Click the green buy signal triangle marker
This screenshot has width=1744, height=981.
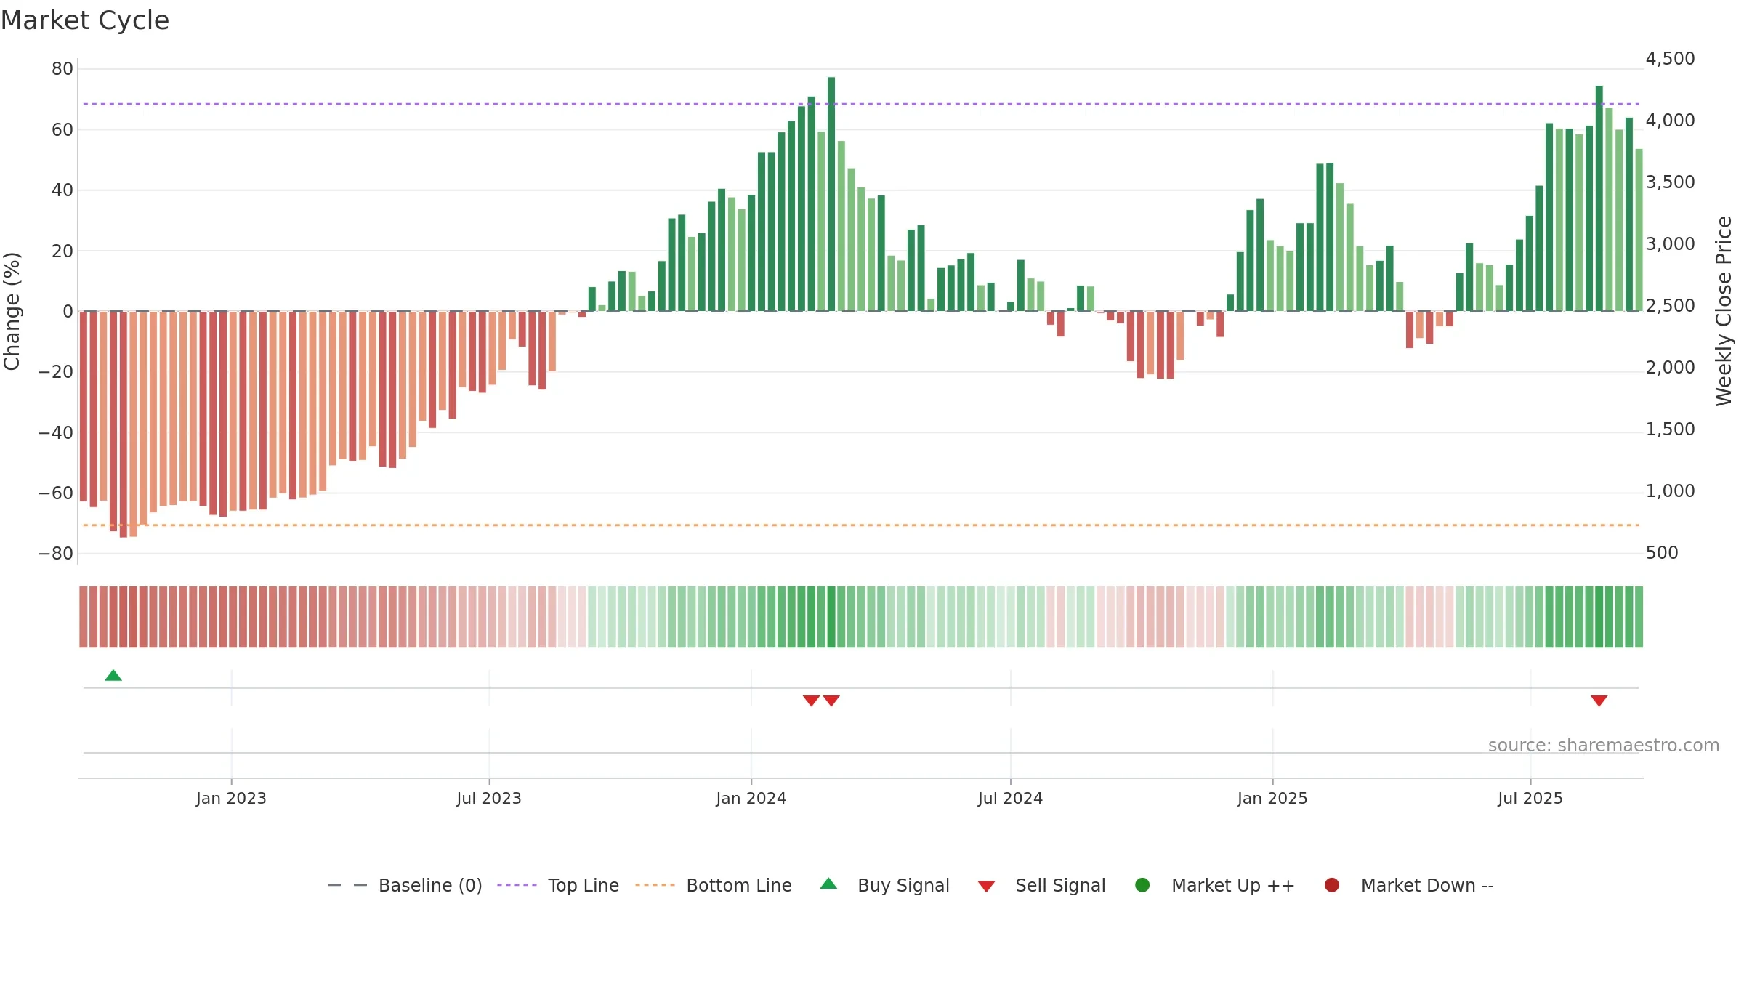point(113,675)
